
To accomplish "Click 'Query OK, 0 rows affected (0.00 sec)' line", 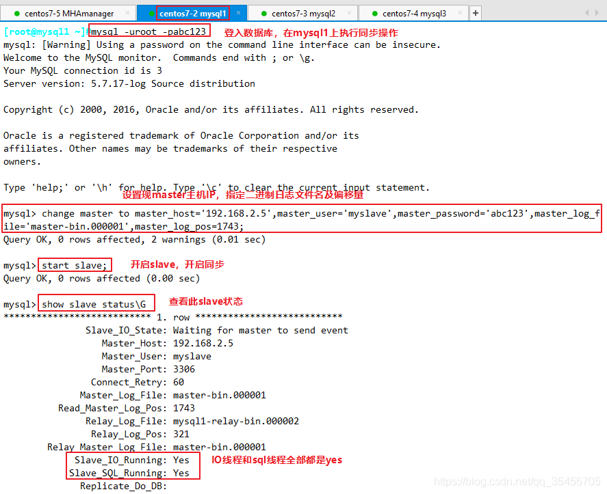I will click(x=101, y=278).
